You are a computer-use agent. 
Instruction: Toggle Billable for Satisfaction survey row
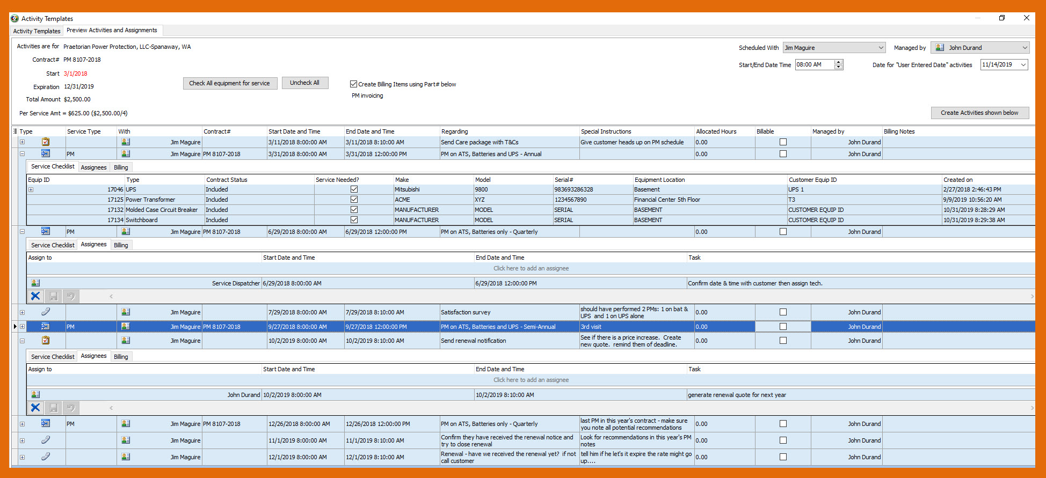(x=783, y=312)
